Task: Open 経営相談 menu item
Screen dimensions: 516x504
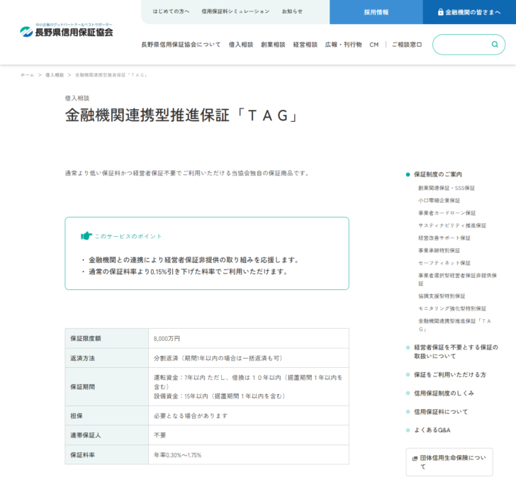Action: (305, 45)
